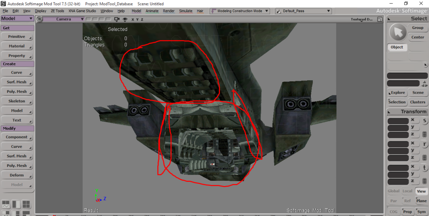Screen dimensions: 429x216
Task: Open the Edit menu
Action: (16, 11)
